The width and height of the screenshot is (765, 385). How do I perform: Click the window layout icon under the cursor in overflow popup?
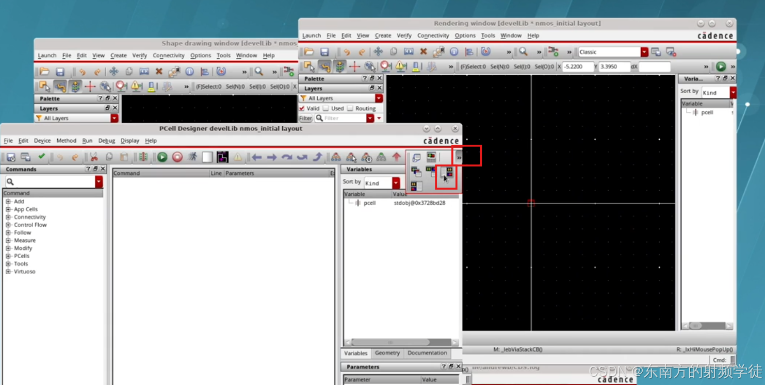(448, 172)
